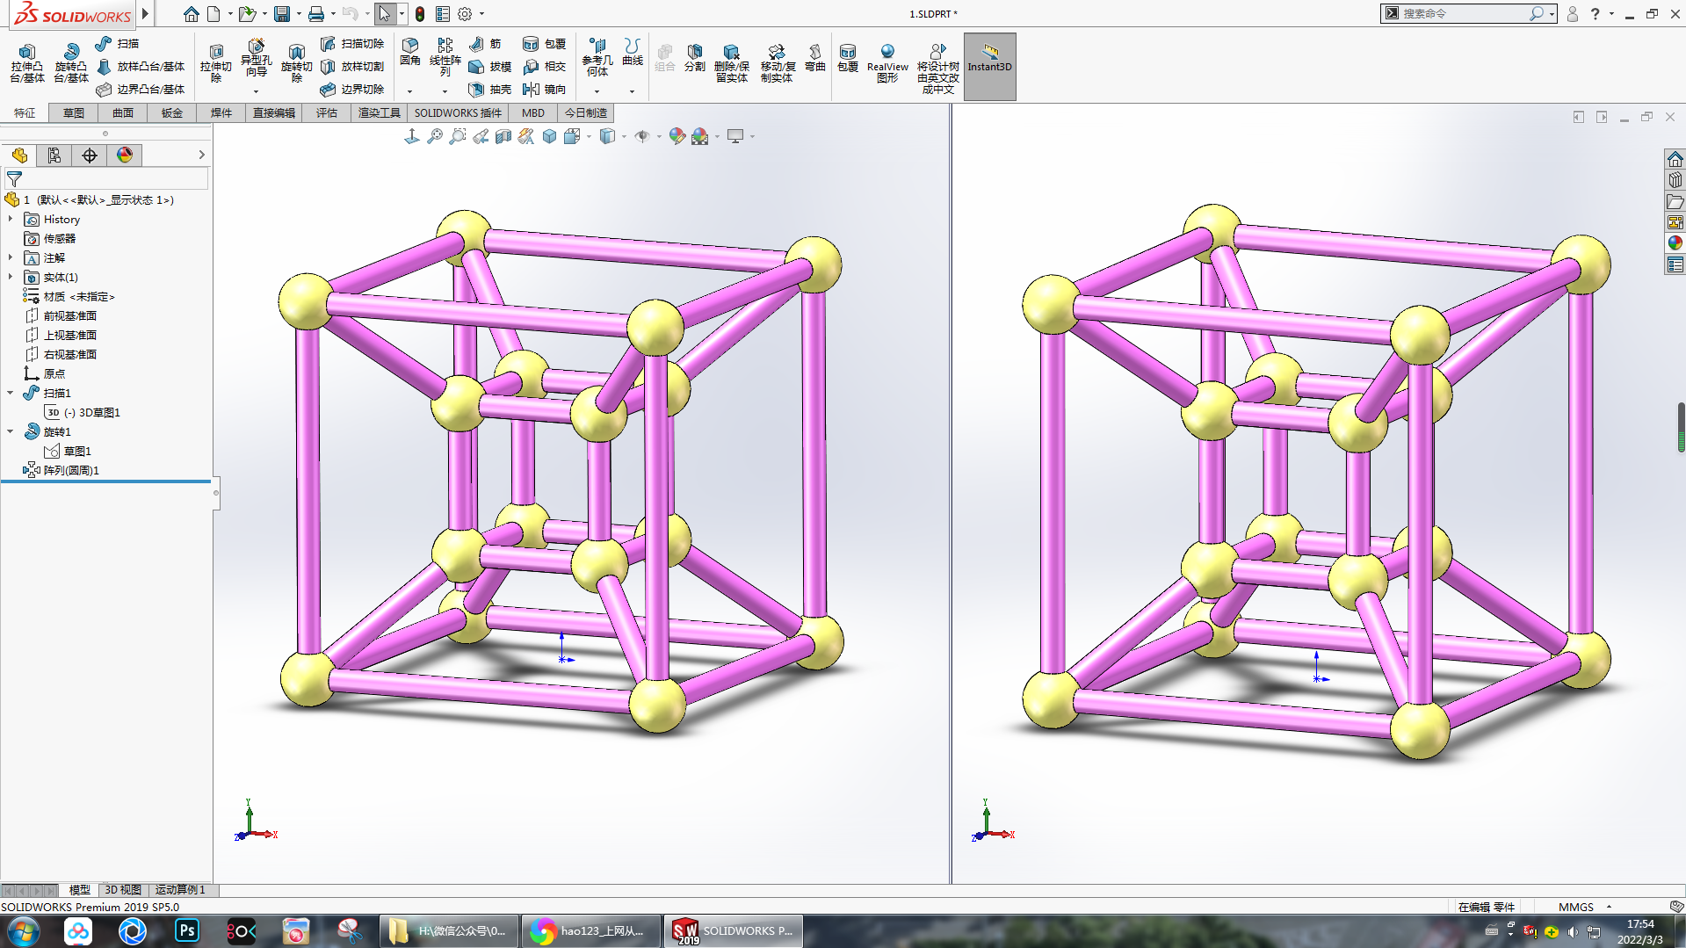The width and height of the screenshot is (1686, 948).
Task: Choose the 扫描切除 swept cut tool
Action: coord(352,43)
